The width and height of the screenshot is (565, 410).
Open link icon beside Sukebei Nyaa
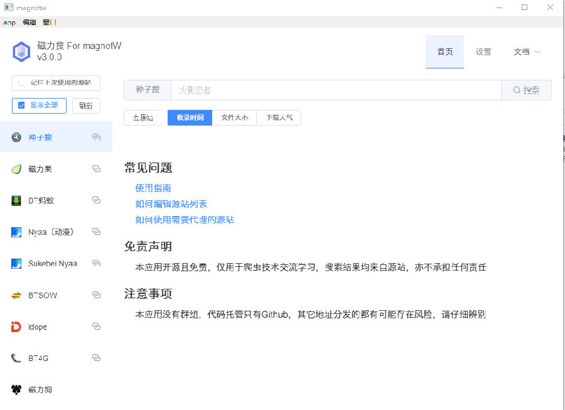[x=96, y=263]
